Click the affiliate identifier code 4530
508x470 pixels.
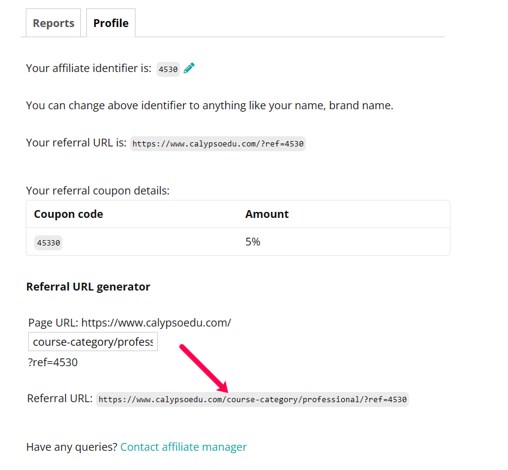click(168, 69)
